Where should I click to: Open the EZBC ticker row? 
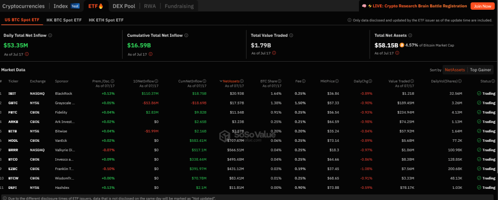[x=249, y=168]
